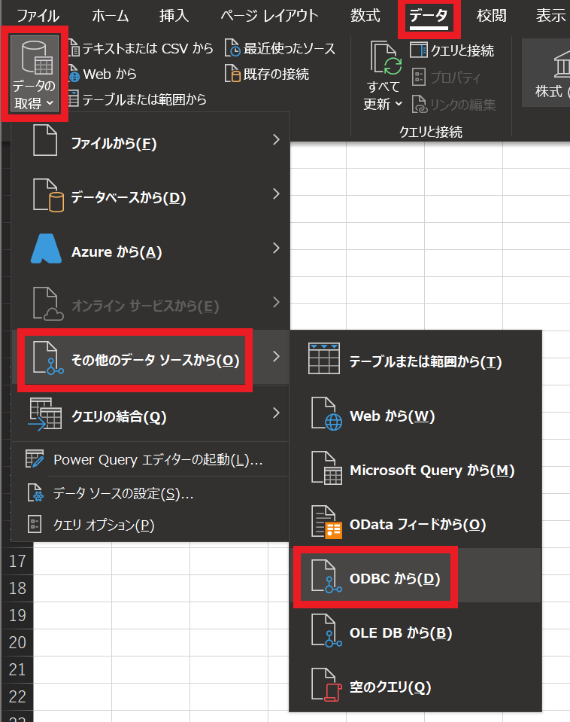The height and width of the screenshot is (722, 570).
Task: Open the データの取得 (Get Data) button
Action: (x=35, y=74)
